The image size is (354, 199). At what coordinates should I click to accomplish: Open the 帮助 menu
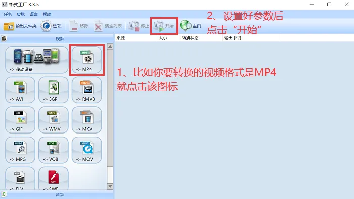[47, 14]
